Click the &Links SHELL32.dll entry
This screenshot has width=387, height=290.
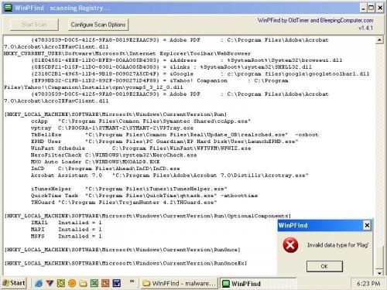[172, 67]
